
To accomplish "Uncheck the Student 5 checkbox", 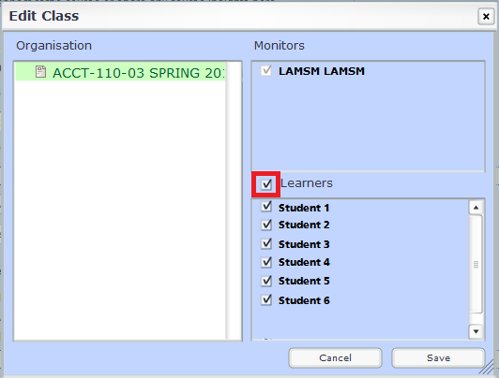I will pos(266,281).
